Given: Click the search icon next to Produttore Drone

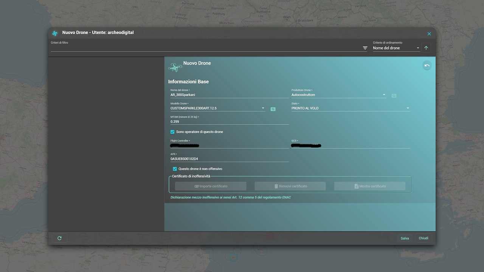Looking at the screenshot, I should [394, 96].
